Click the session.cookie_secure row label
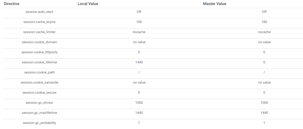303x129 pixels. pyautogui.click(x=40, y=93)
